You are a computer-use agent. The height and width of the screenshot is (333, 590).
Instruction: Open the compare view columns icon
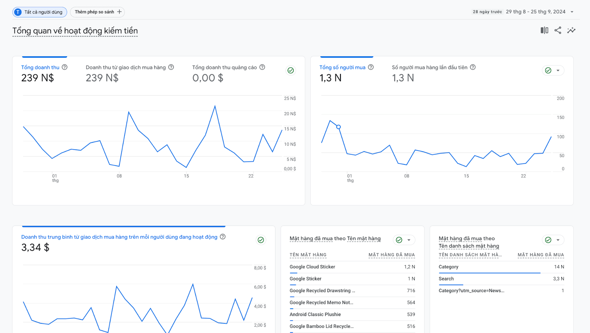544,30
